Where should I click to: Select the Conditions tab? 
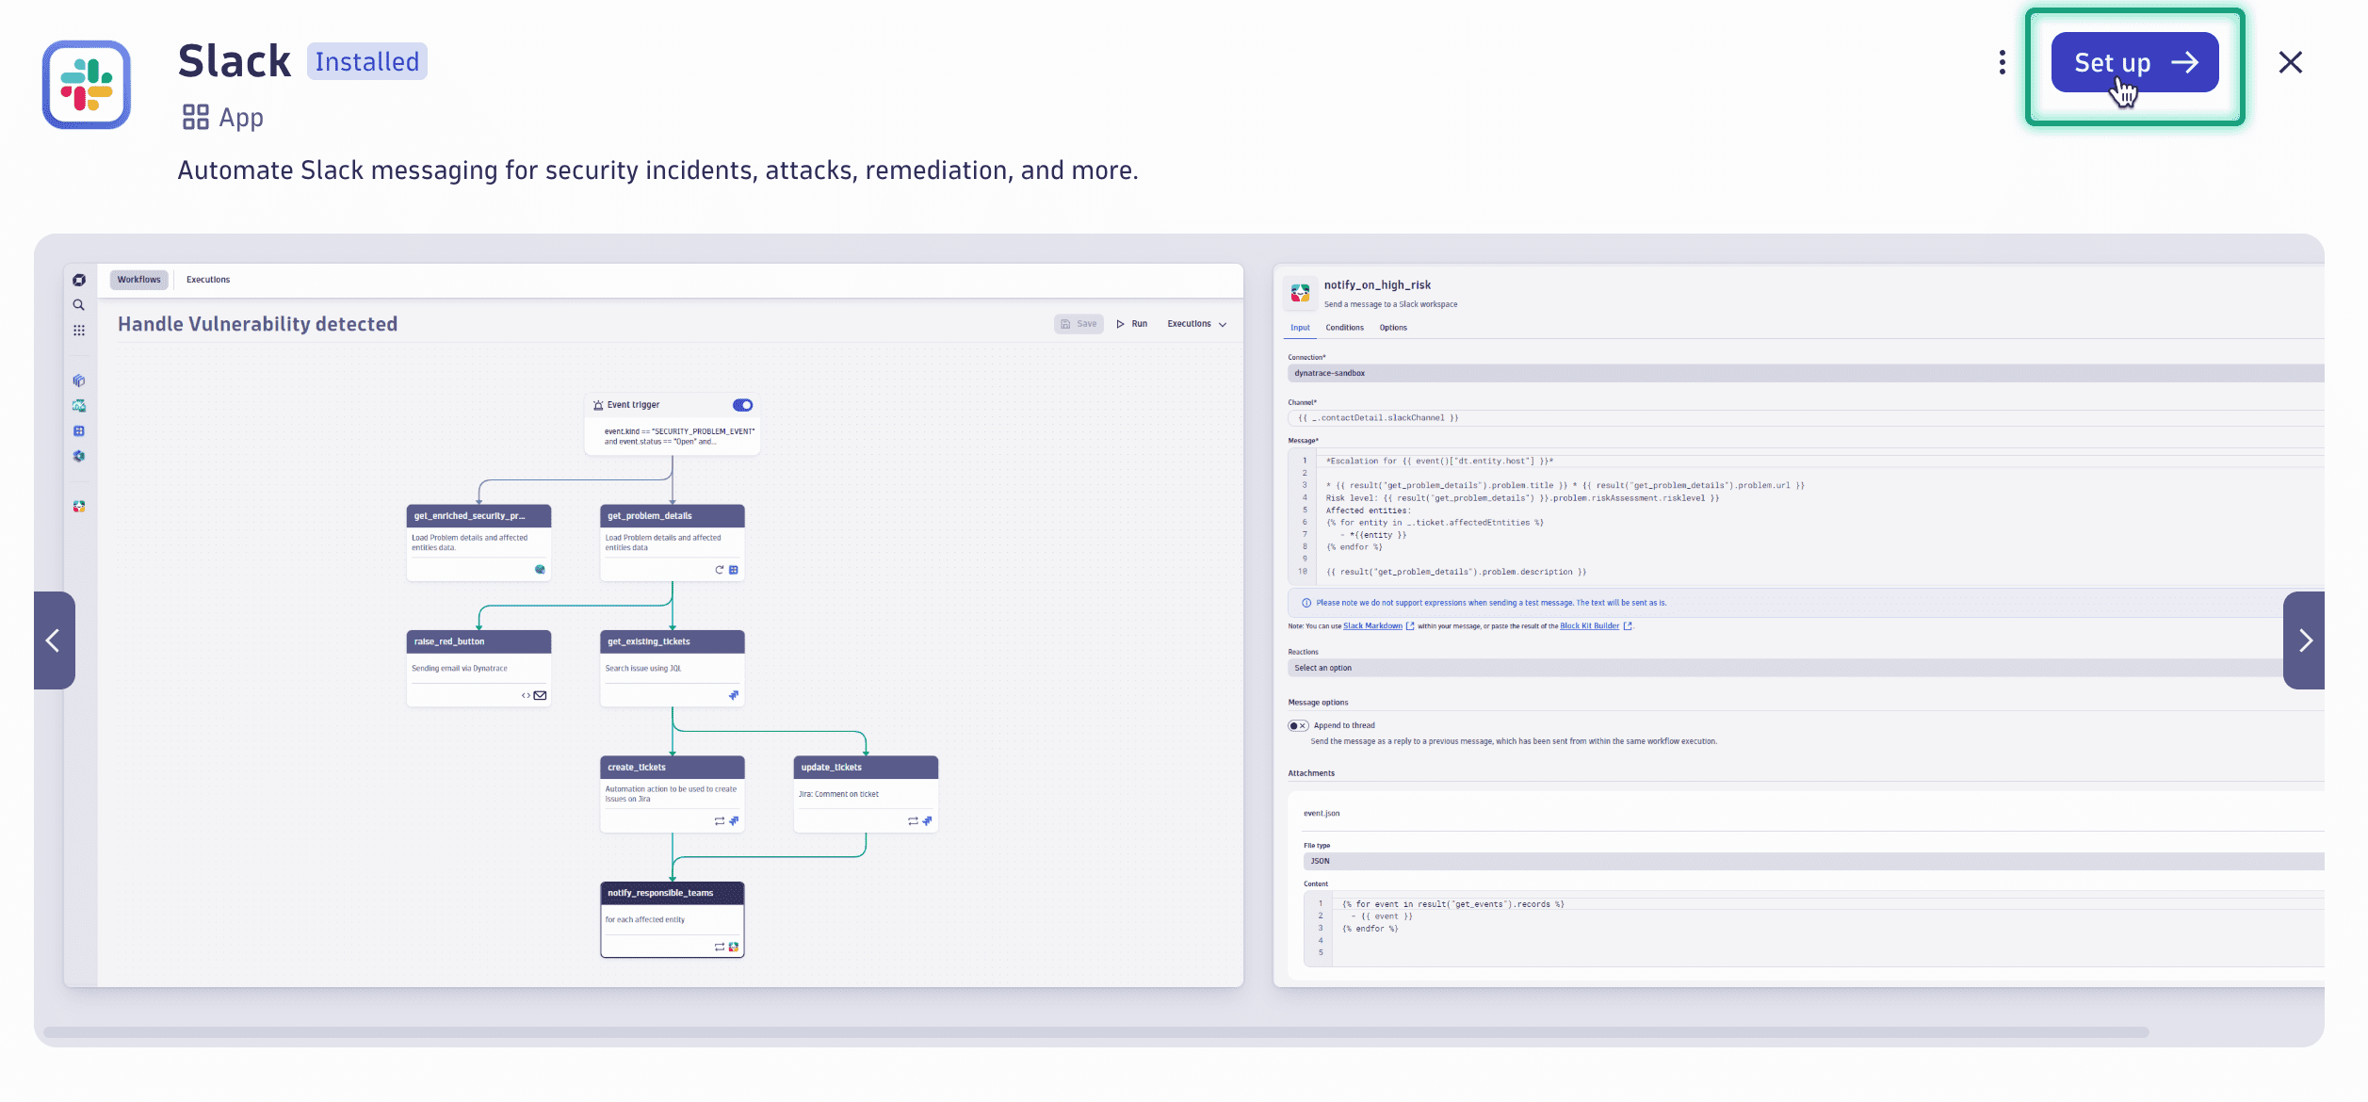tap(1344, 328)
